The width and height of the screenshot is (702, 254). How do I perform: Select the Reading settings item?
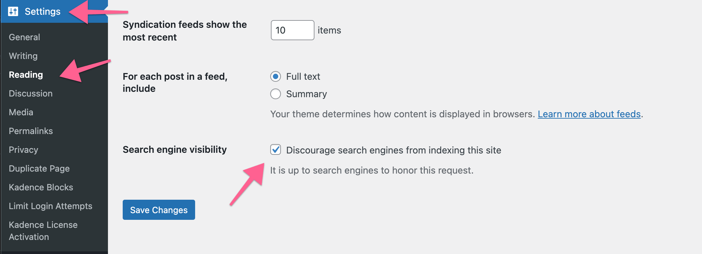point(26,75)
